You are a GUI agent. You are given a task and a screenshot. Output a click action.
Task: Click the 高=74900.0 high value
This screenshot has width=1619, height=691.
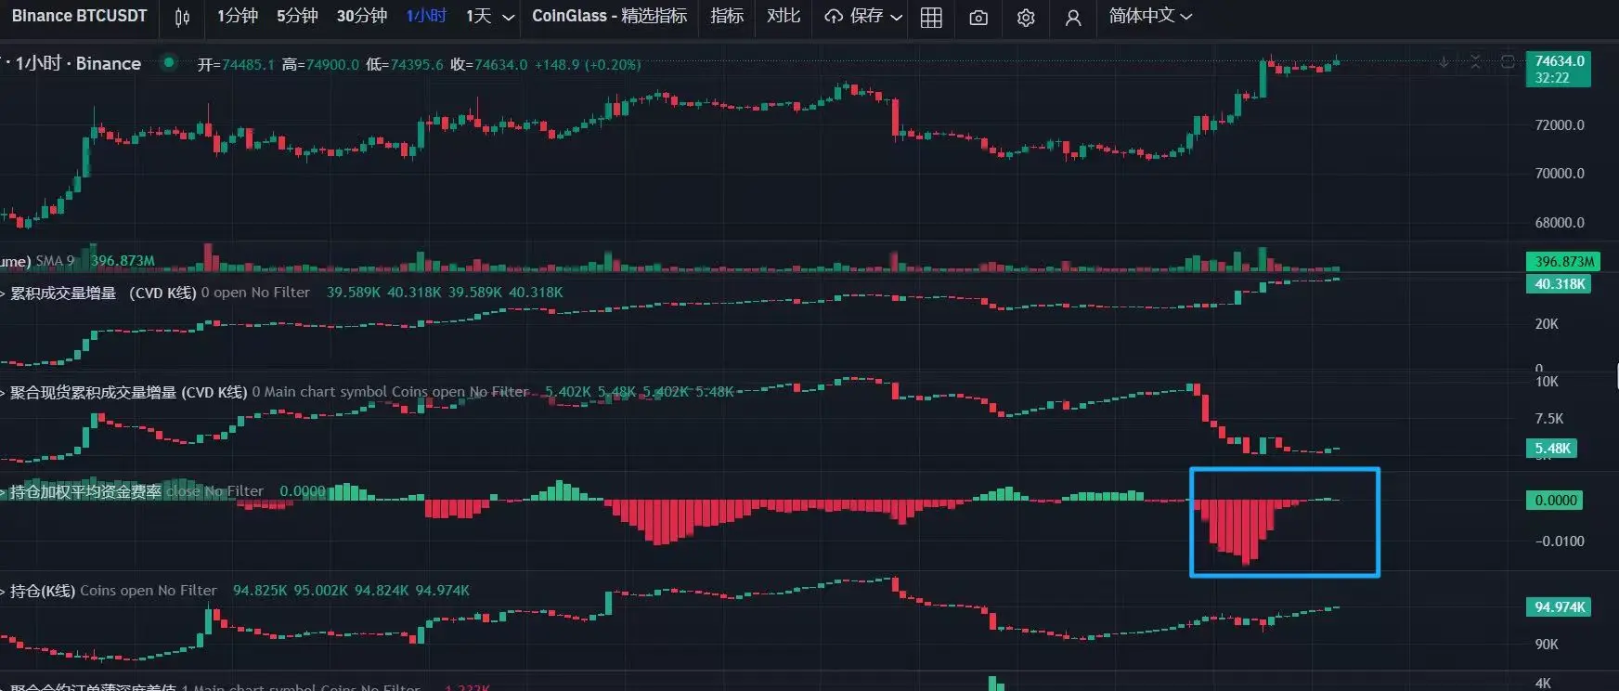pyautogui.click(x=320, y=65)
